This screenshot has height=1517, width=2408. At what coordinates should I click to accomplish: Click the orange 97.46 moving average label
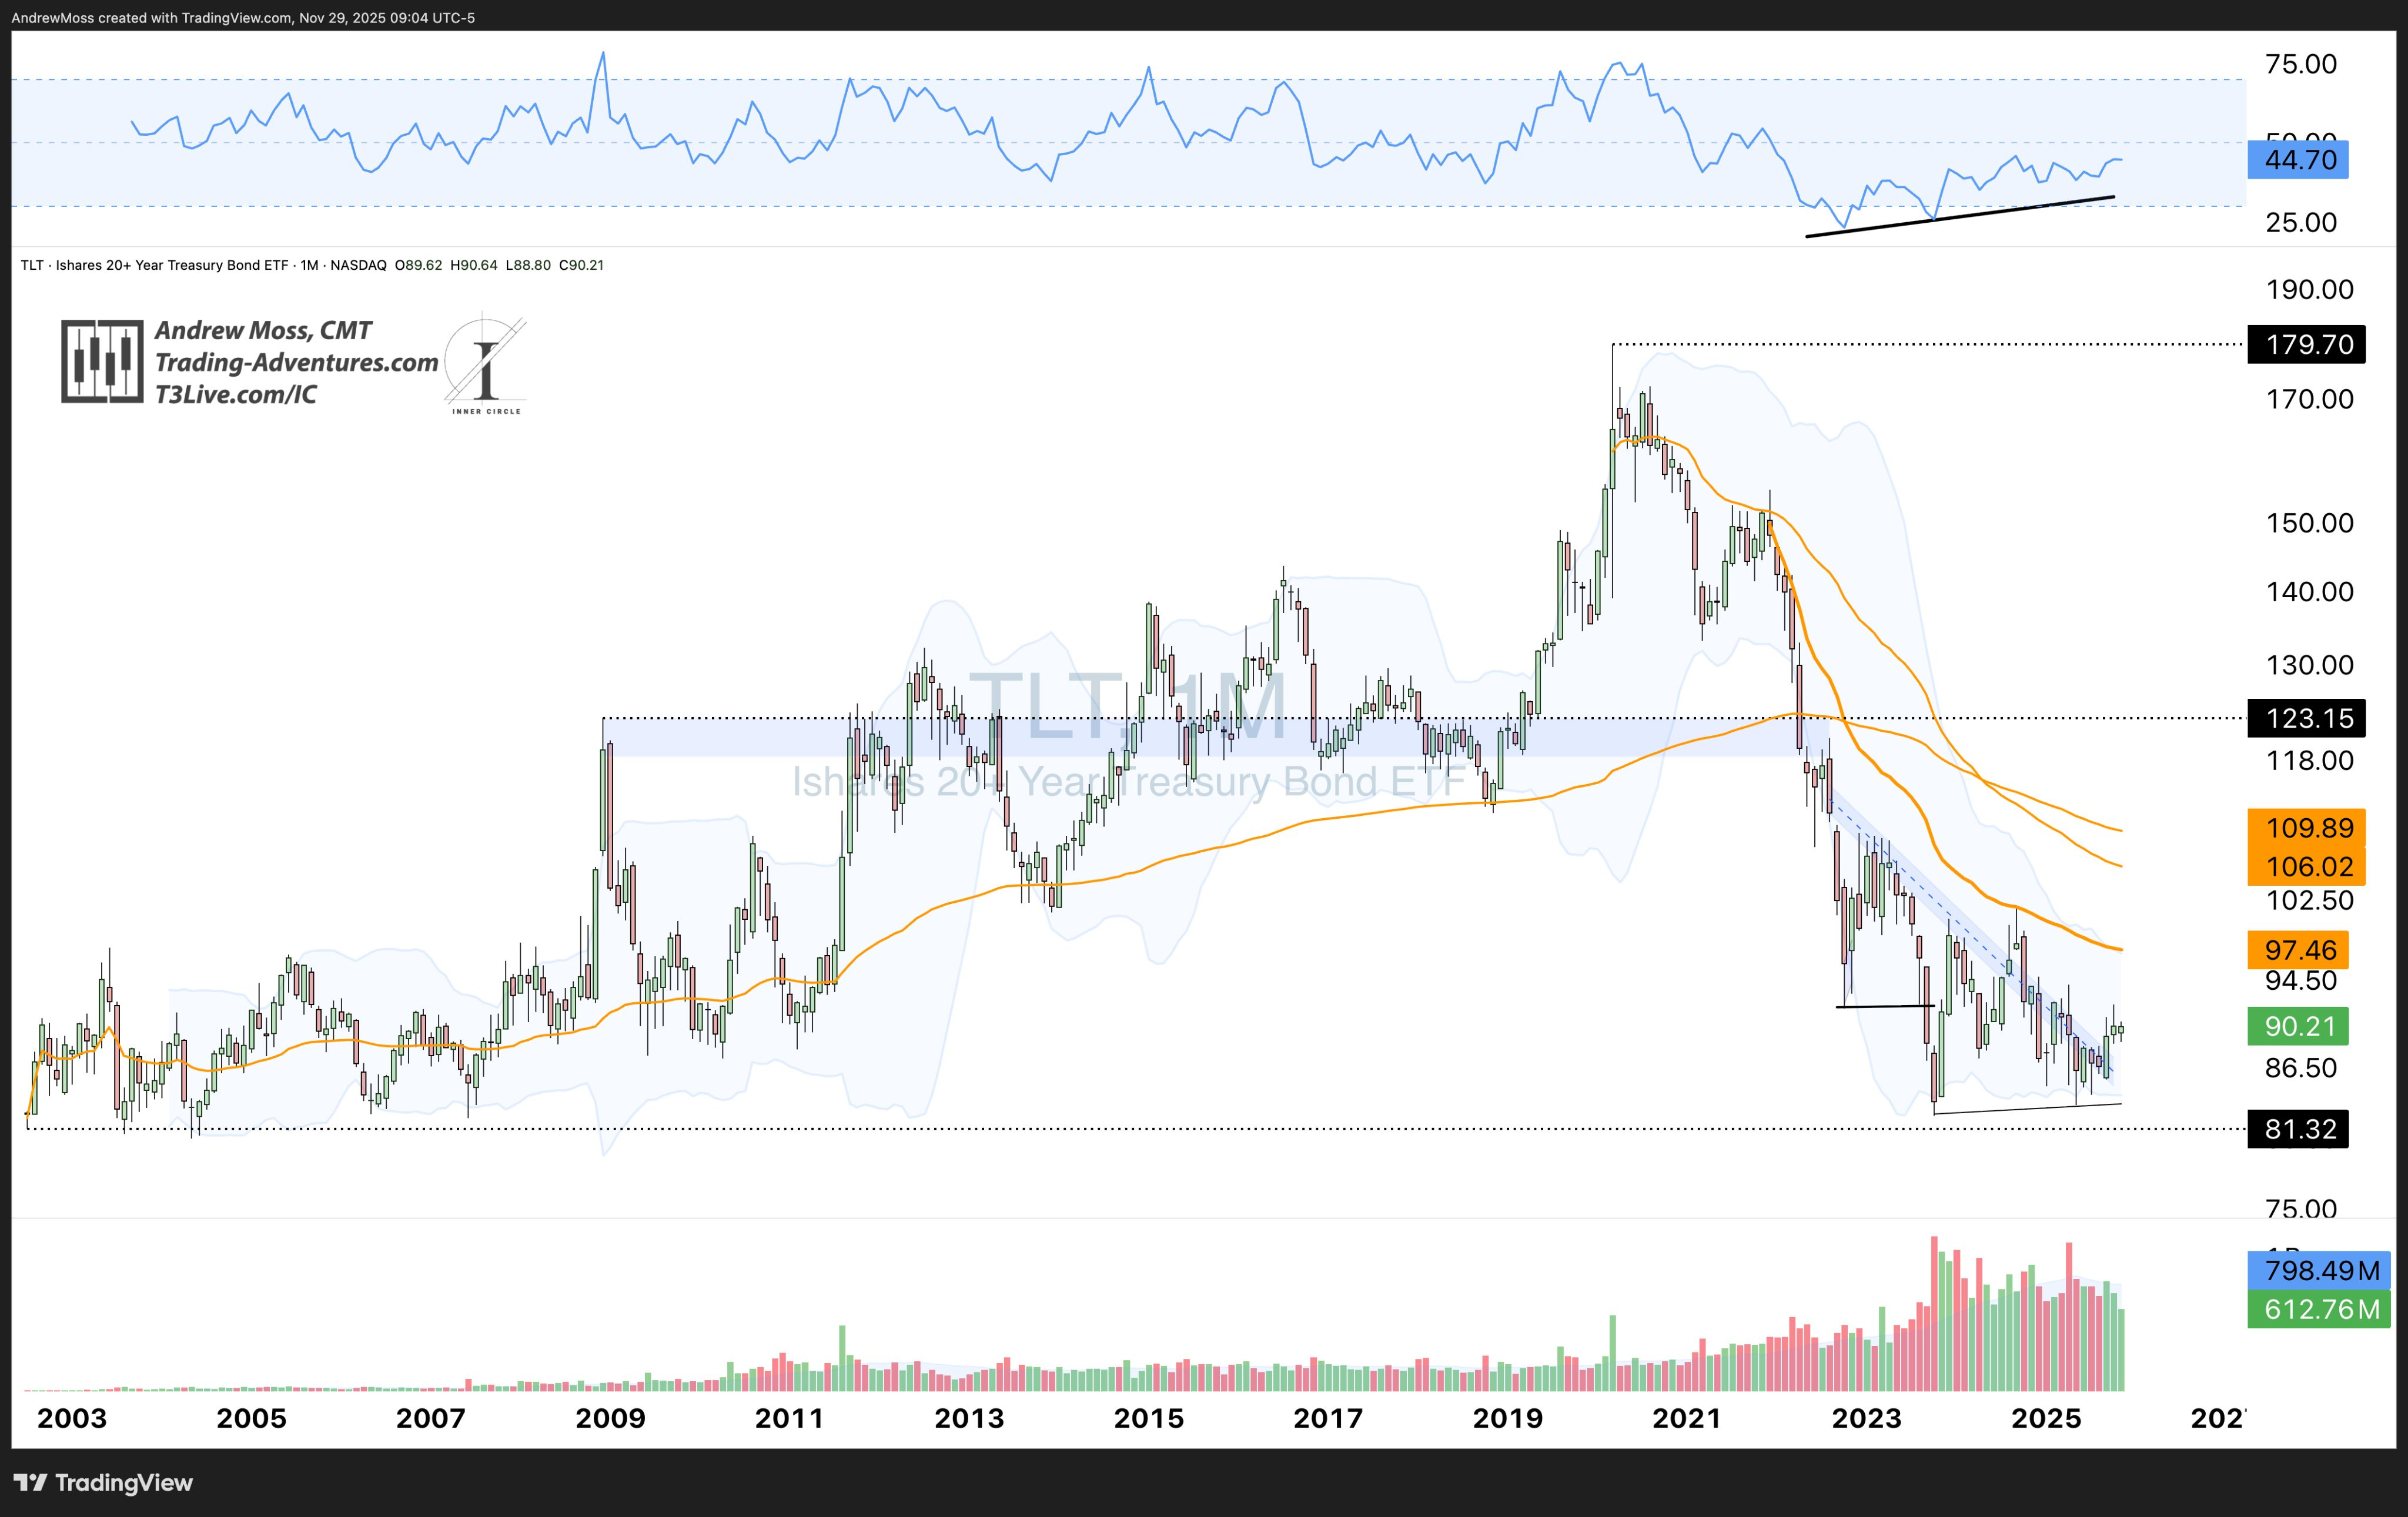(2297, 949)
